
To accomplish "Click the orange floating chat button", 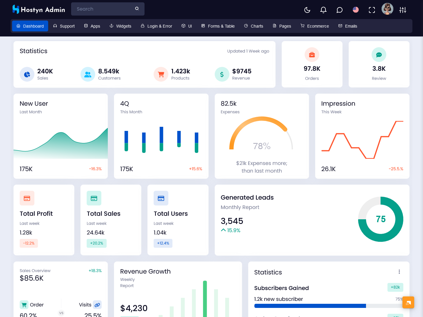I will [408, 302].
